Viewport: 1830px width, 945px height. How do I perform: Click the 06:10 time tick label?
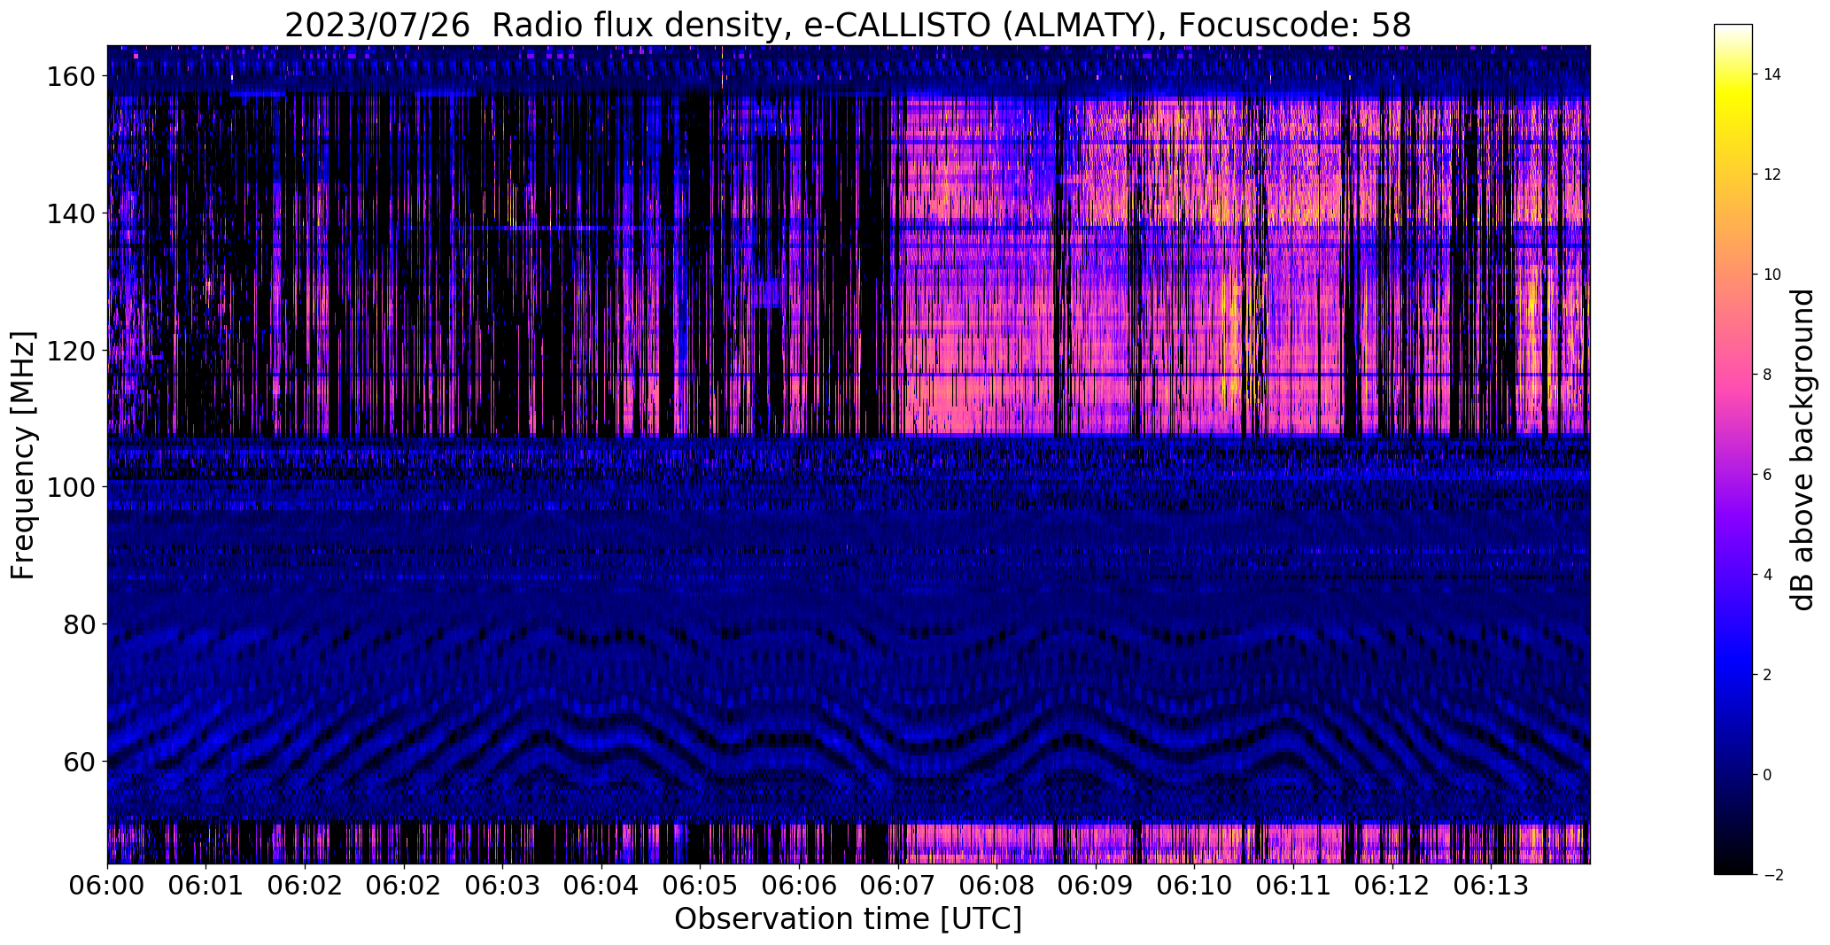[1194, 886]
